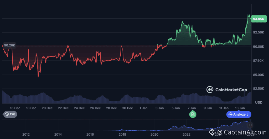The width and height of the screenshot is (269, 139).
Task: Select 2018 on the bottom navigator timeline
Action: [122, 135]
